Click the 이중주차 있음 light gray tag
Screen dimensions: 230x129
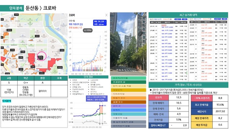(129, 118)
